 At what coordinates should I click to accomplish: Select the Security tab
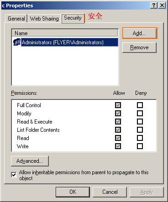pyautogui.click(x=73, y=18)
